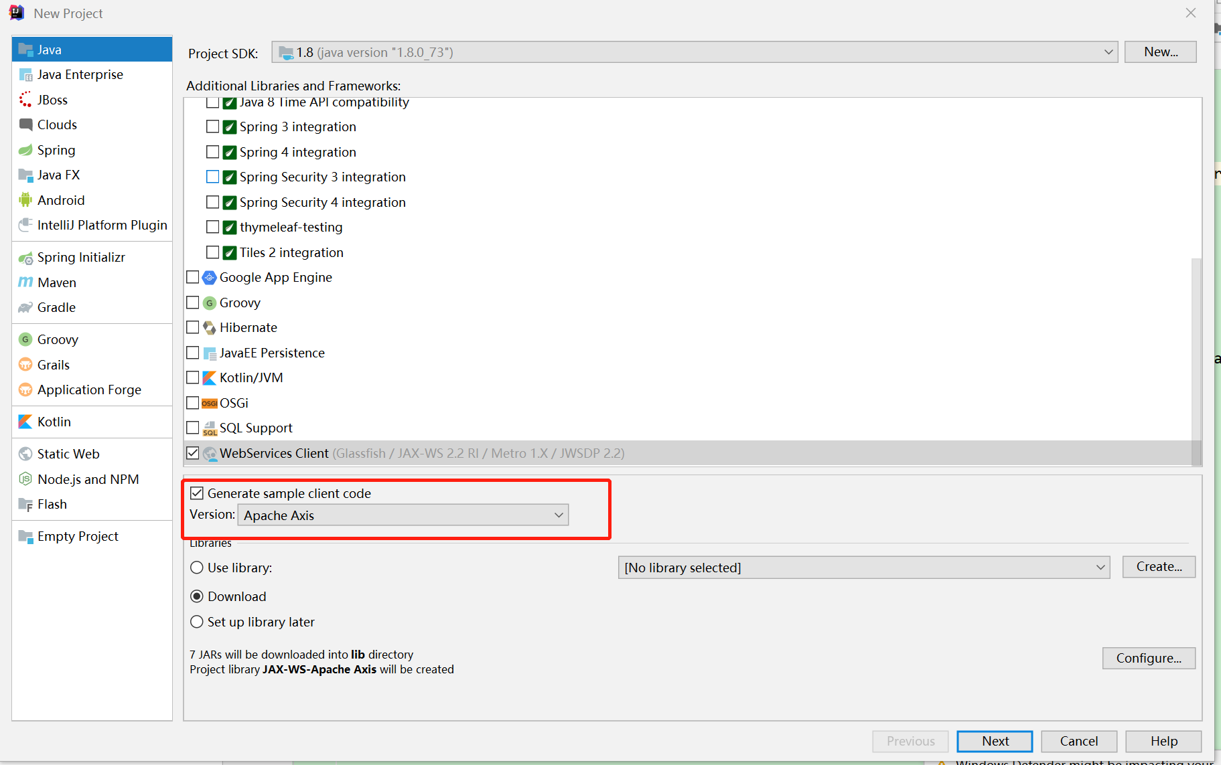The image size is (1221, 765).
Task: Select the Use library radio button
Action: click(x=197, y=568)
